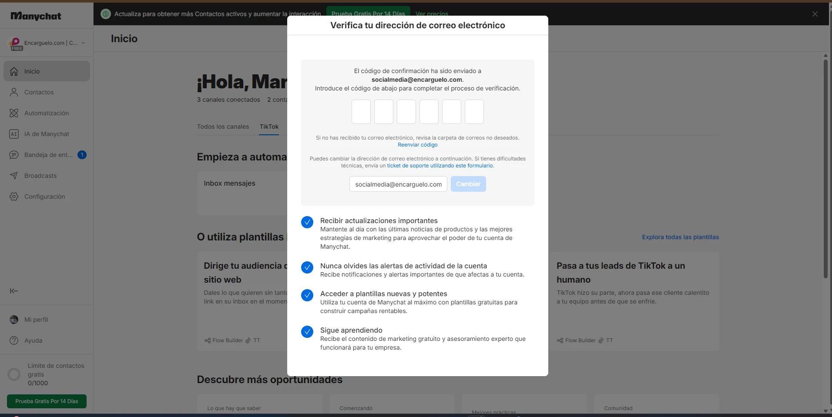Click the fourth verification code box

[429, 112]
